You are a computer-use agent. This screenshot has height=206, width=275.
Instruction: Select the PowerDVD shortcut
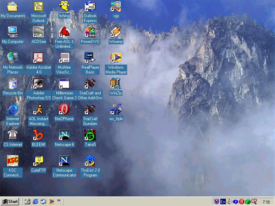click(90, 32)
